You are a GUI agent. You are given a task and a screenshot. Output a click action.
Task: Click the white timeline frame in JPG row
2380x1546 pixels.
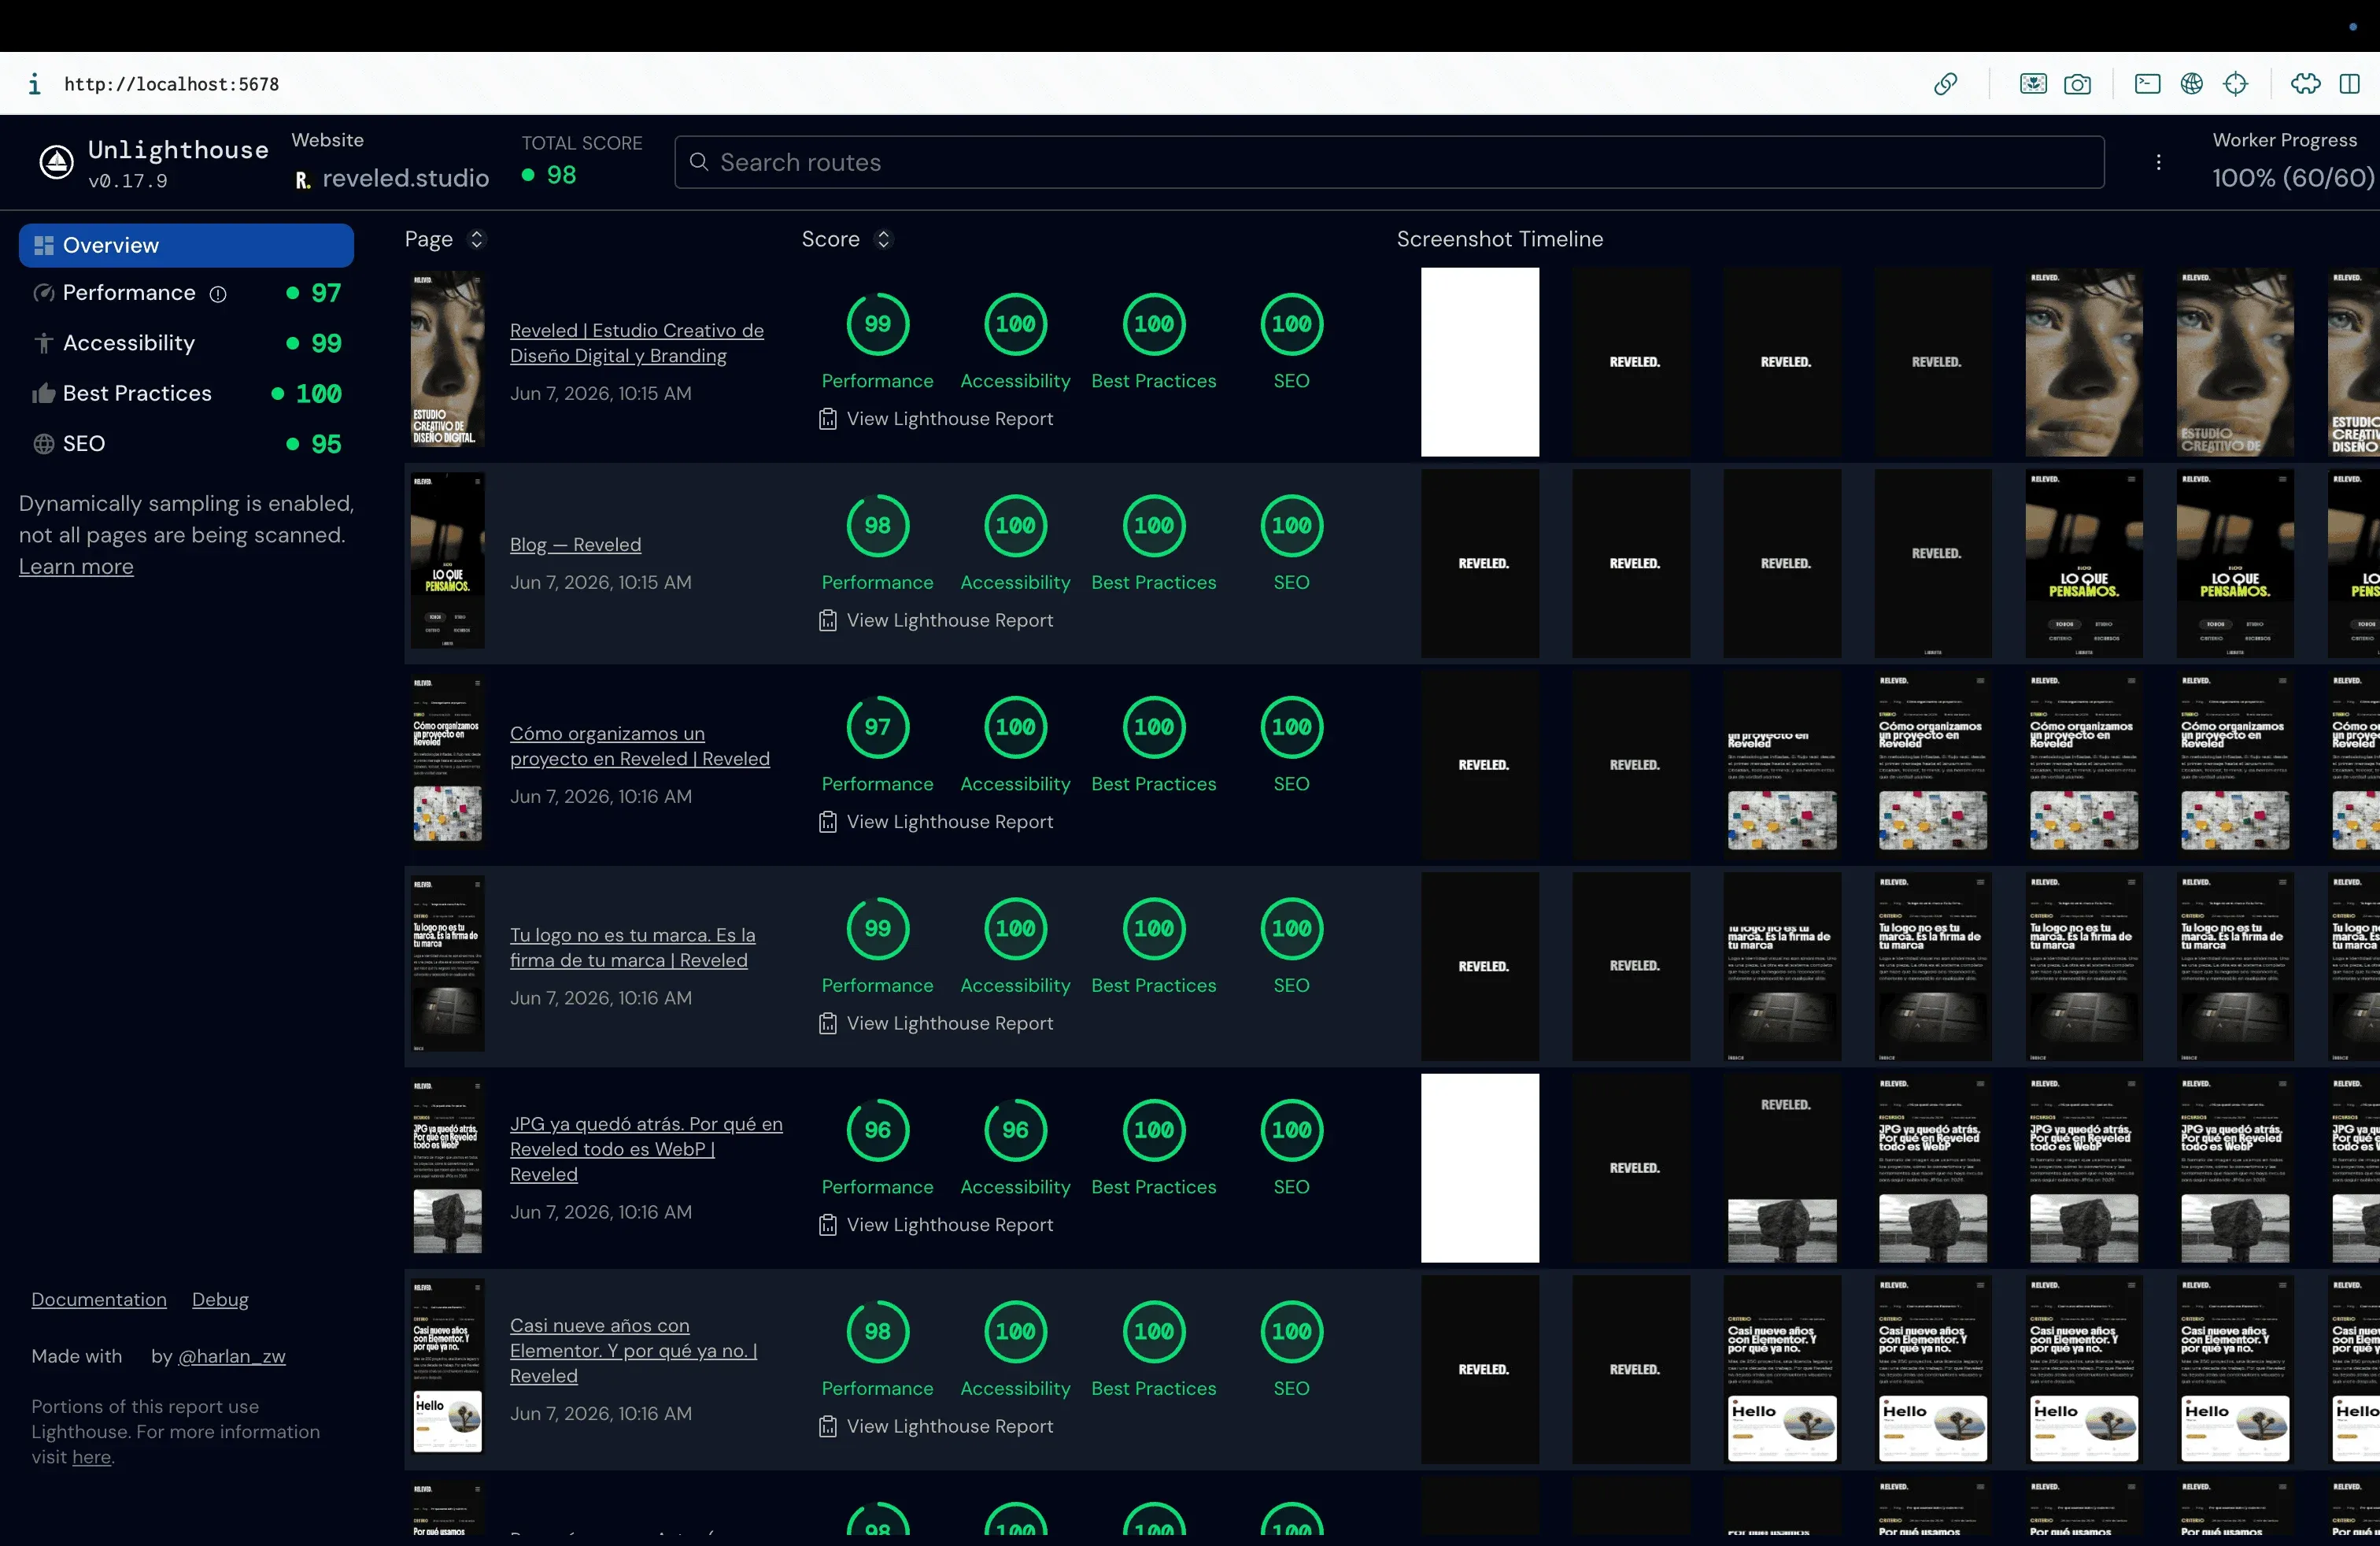pyautogui.click(x=1480, y=1168)
